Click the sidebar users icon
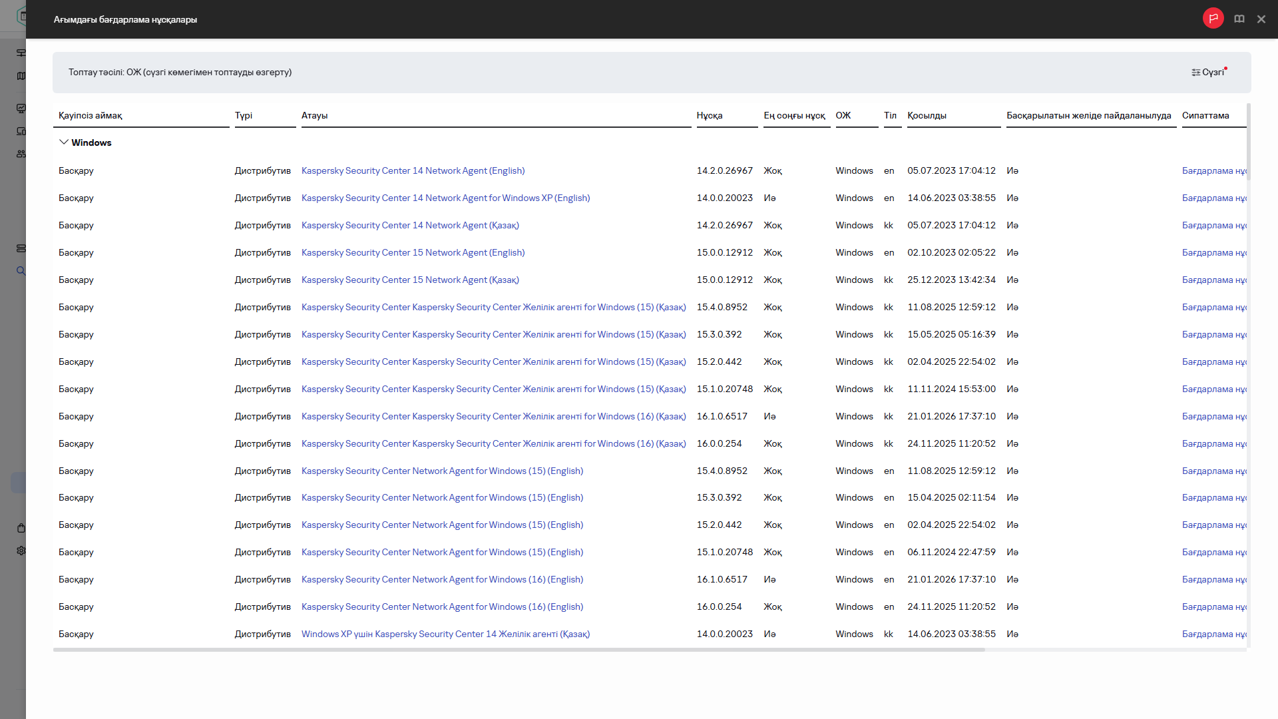This screenshot has width=1278, height=719. pyautogui.click(x=21, y=154)
